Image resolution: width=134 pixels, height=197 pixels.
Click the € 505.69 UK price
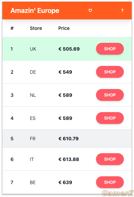[69, 49]
